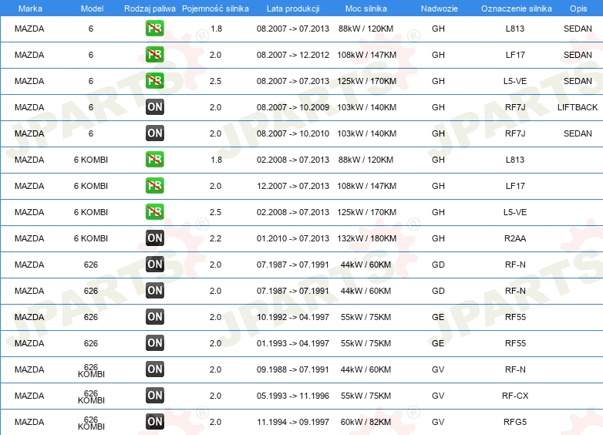
Task: Click date range 10.1992 -> 04.1997
Action: pyautogui.click(x=293, y=317)
